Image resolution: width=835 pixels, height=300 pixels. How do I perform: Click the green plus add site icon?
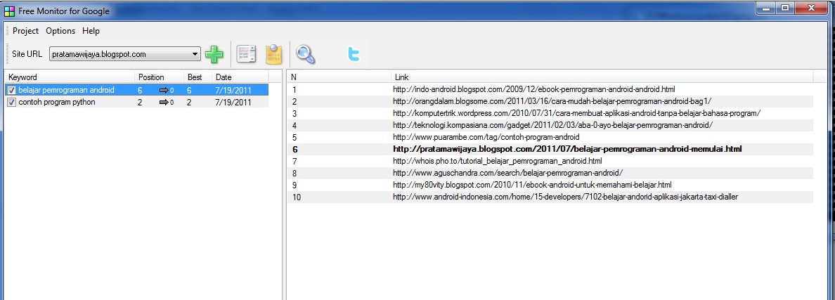tap(214, 54)
